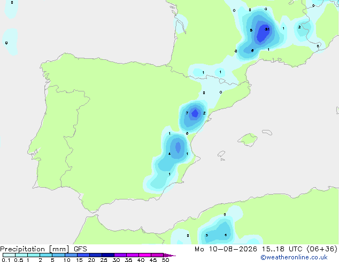Click the Menorca island outline on the map
The image size is (339, 262).
point(267,132)
